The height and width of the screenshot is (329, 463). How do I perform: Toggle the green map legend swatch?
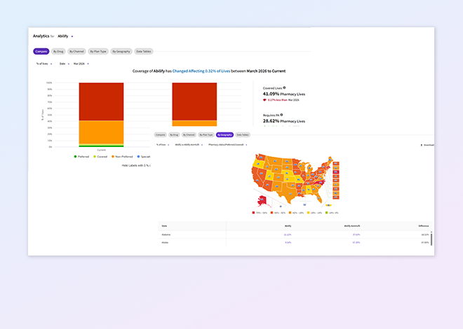327,212
